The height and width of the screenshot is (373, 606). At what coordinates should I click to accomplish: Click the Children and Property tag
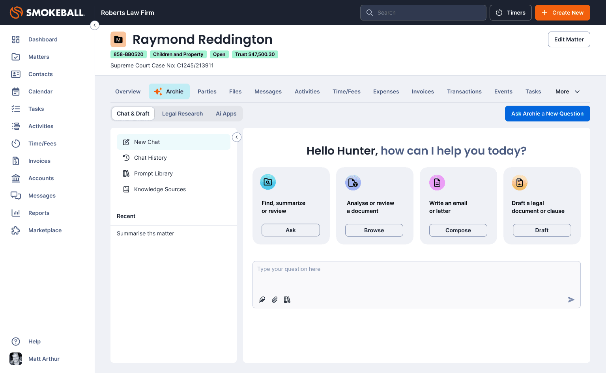point(178,54)
